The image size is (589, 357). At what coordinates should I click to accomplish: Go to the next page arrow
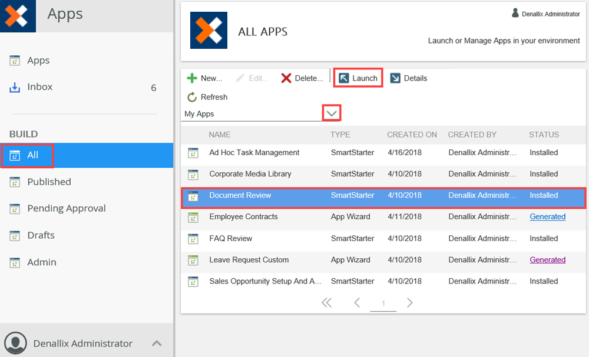410,303
